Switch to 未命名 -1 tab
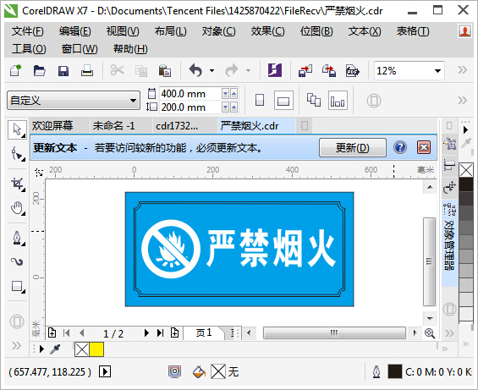This screenshot has width=478, height=390. [x=113, y=126]
